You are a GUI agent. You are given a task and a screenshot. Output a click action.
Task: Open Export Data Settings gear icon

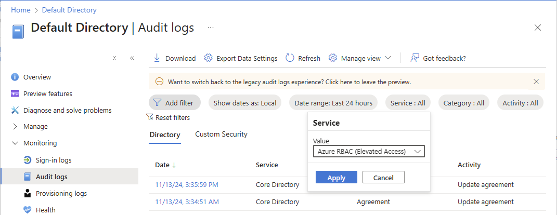tap(208, 58)
